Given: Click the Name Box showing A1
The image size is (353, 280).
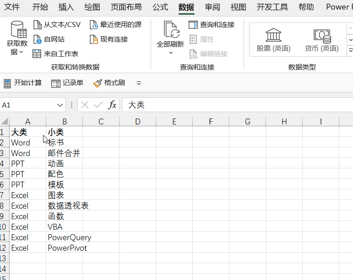Looking at the screenshot, I should pyautogui.click(x=28, y=105).
